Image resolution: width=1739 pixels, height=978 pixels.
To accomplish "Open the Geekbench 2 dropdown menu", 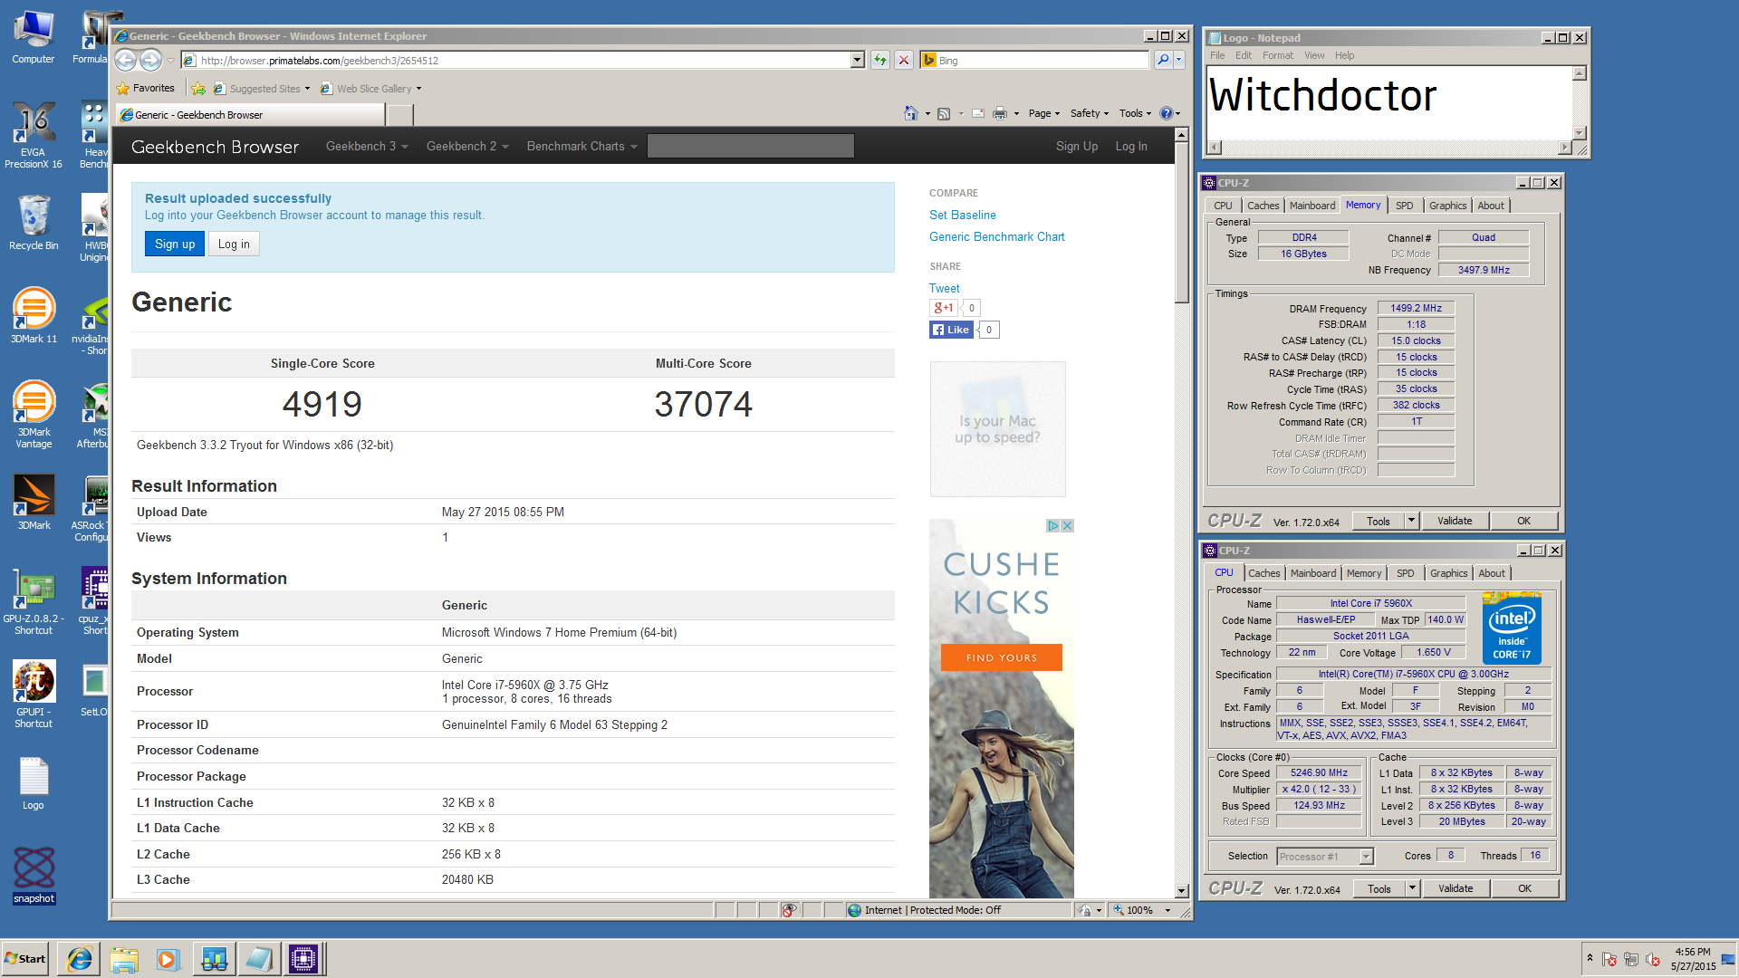I will pyautogui.click(x=467, y=146).
